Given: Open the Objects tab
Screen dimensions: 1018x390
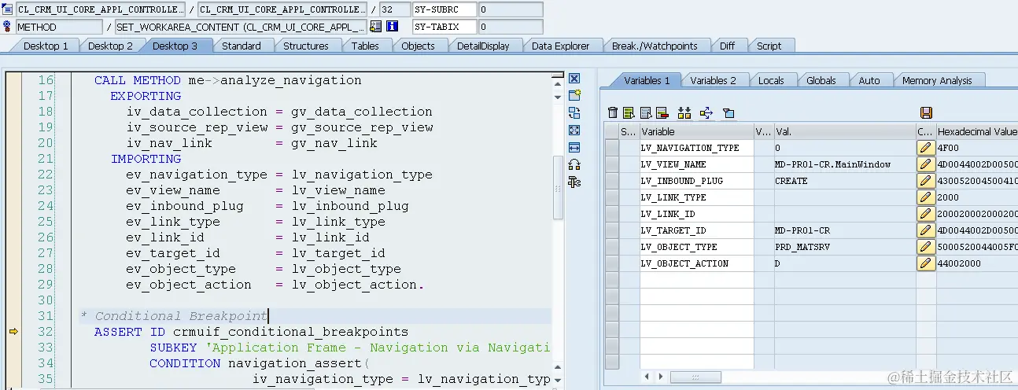Looking at the screenshot, I should (x=418, y=46).
